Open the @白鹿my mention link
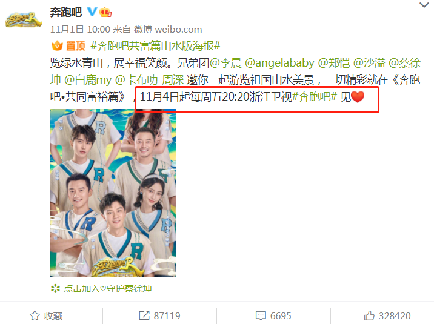This screenshot has width=434, height=327. pos(88,80)
